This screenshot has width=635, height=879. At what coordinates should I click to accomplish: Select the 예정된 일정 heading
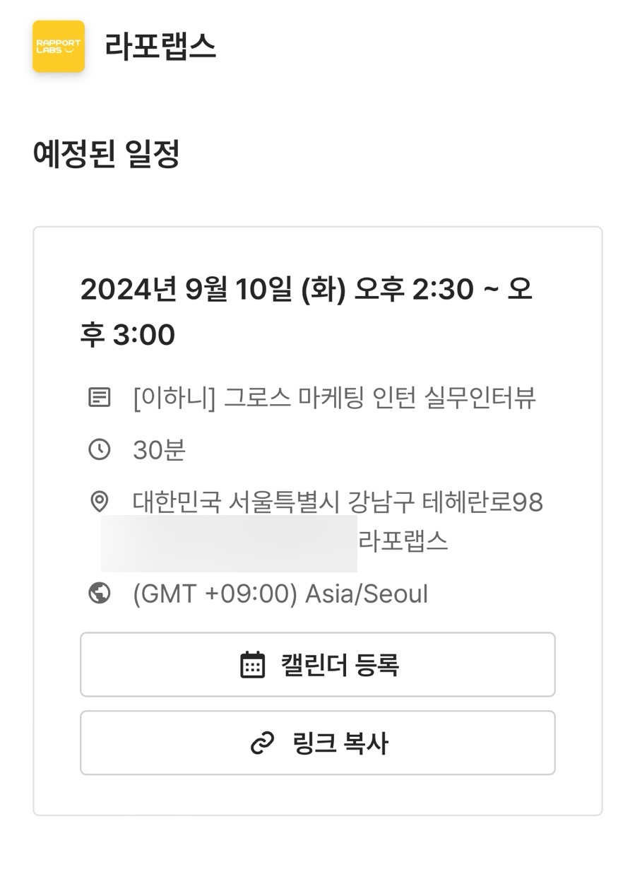(x=106, y=154)
